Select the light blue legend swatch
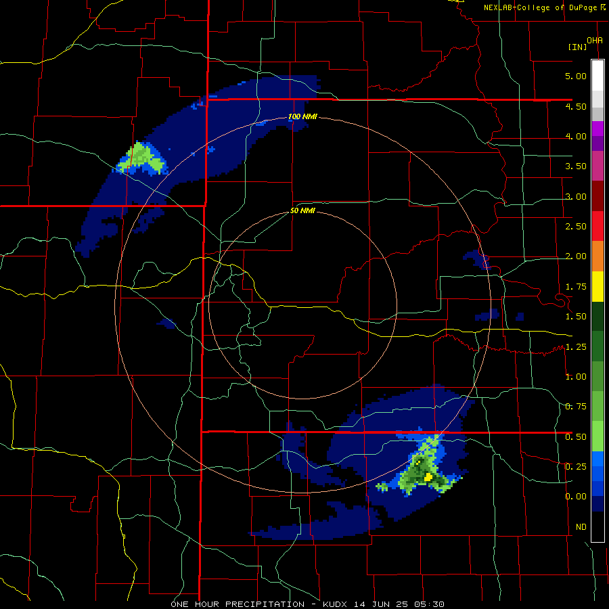This screenshot has width=609, height=609. click(597, 459)
